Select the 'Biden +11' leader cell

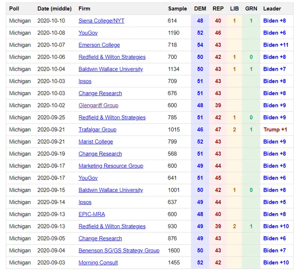276,45
